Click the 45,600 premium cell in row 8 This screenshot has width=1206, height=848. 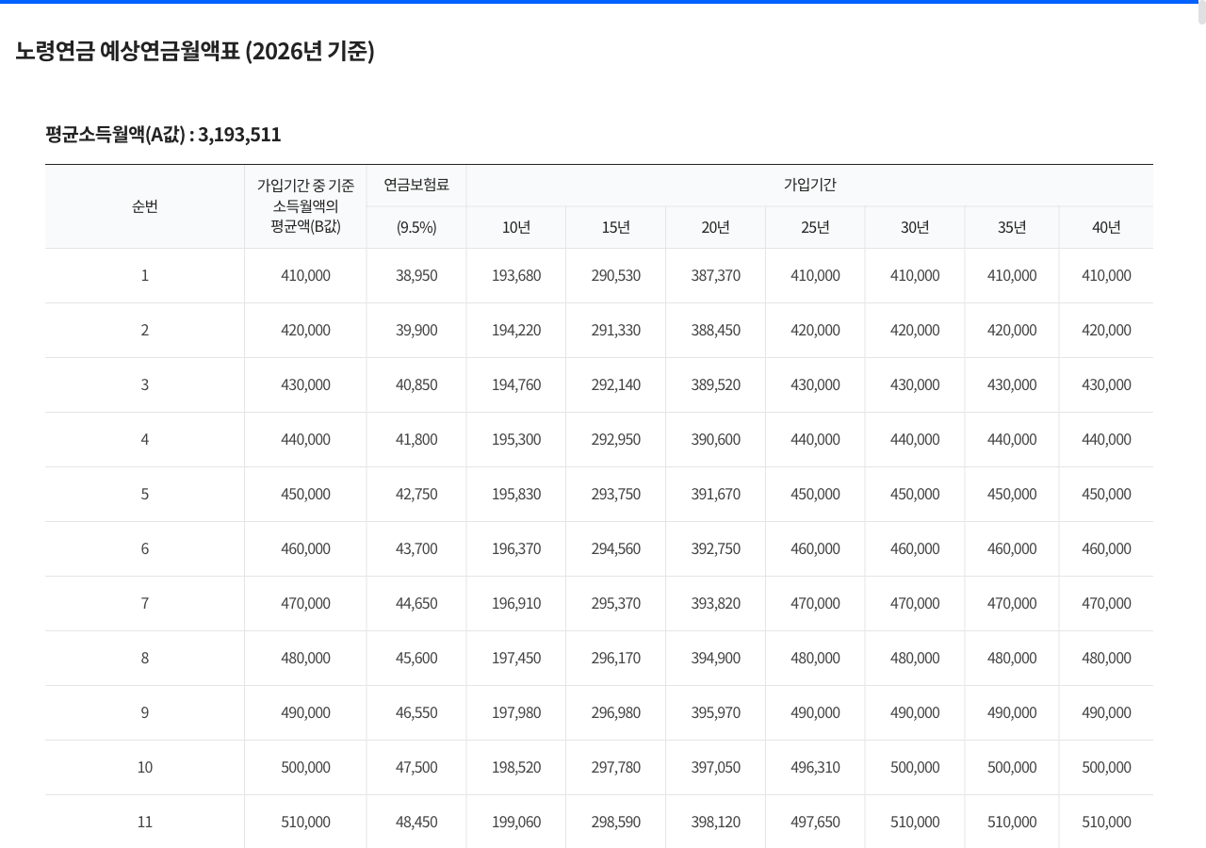(x=416, y=659)
